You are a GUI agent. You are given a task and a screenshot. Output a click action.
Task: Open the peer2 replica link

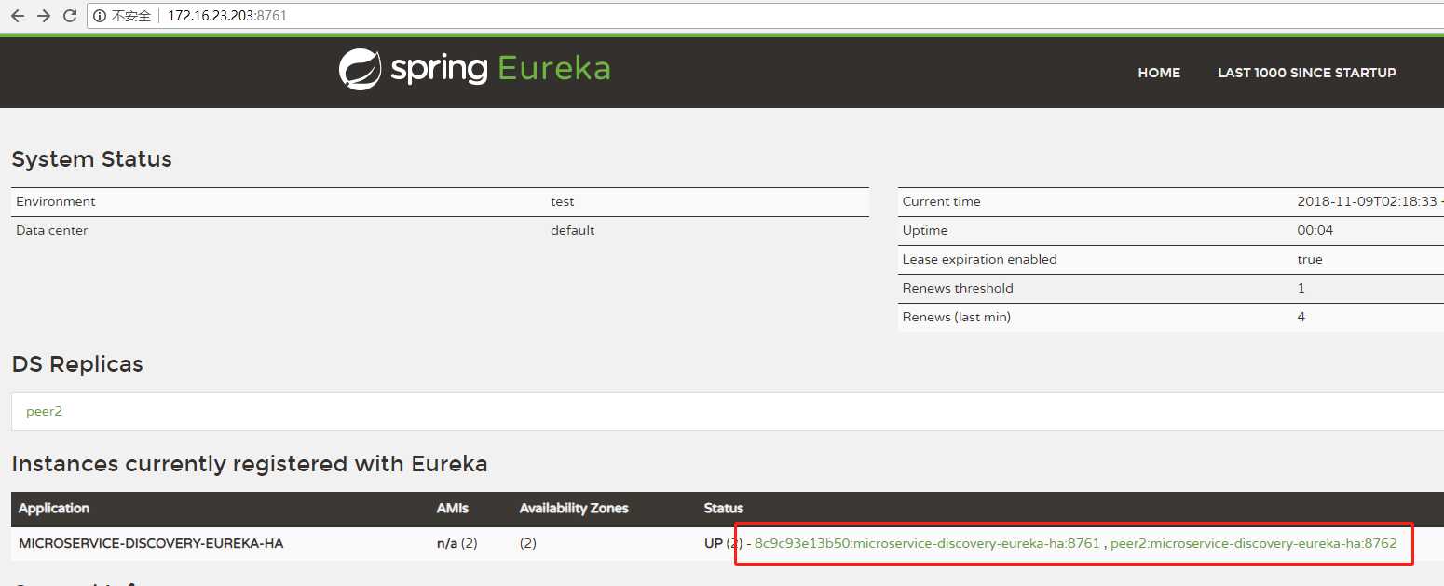(44, 411)
